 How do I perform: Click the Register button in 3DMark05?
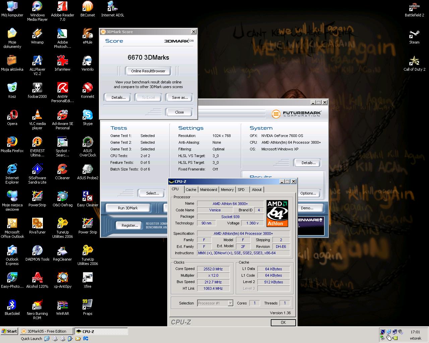[x=130, y=225]
